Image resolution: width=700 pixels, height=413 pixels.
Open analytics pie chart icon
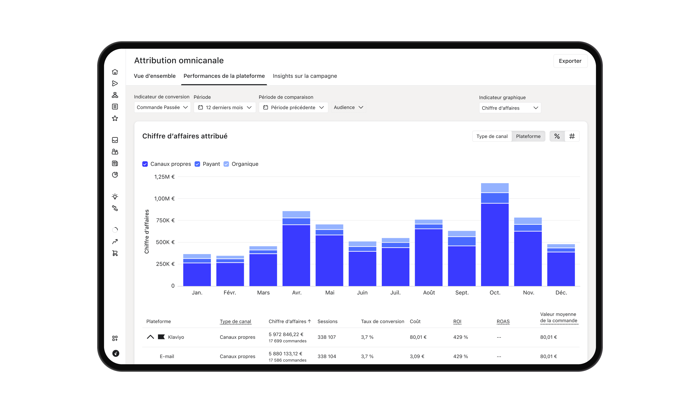click(115, 175)
